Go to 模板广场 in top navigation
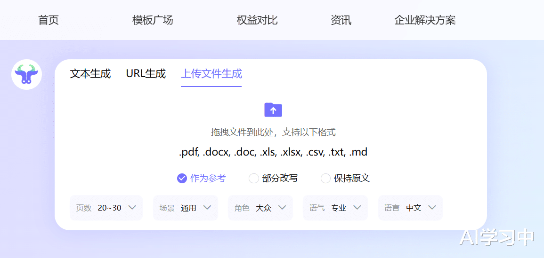 point(153,20)
